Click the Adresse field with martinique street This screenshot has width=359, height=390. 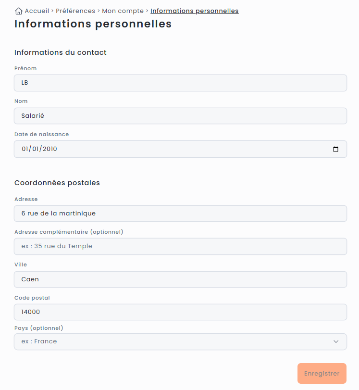click(x=180, y=214)
